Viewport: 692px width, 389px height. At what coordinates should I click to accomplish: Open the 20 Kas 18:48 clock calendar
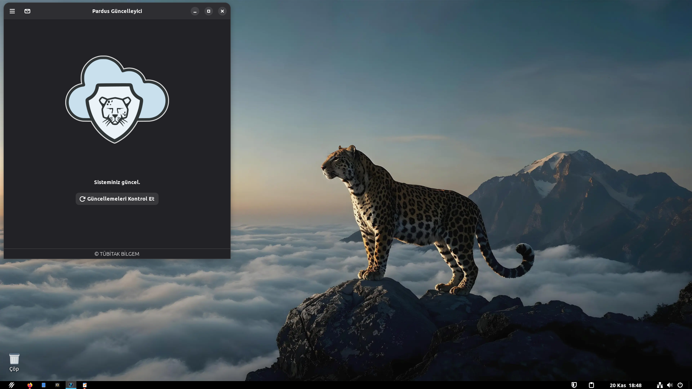point(625,385)
